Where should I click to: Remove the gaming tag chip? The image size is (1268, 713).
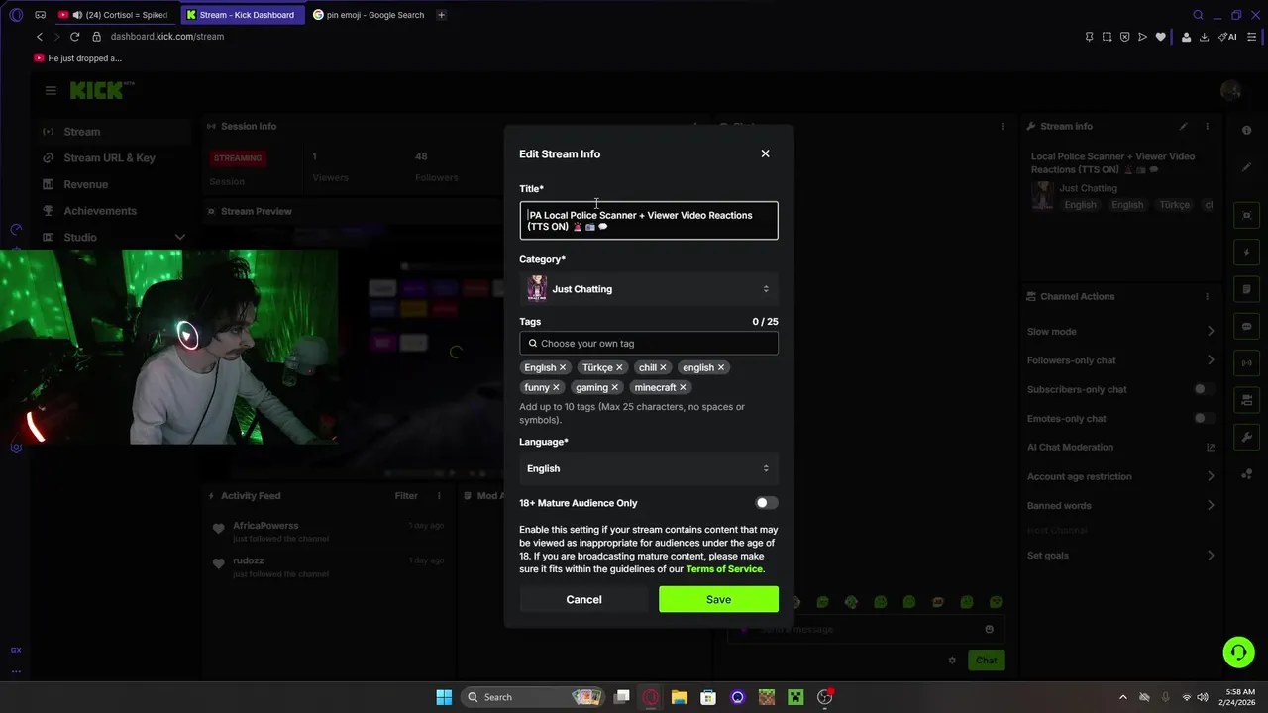click(x=615, y=388)
